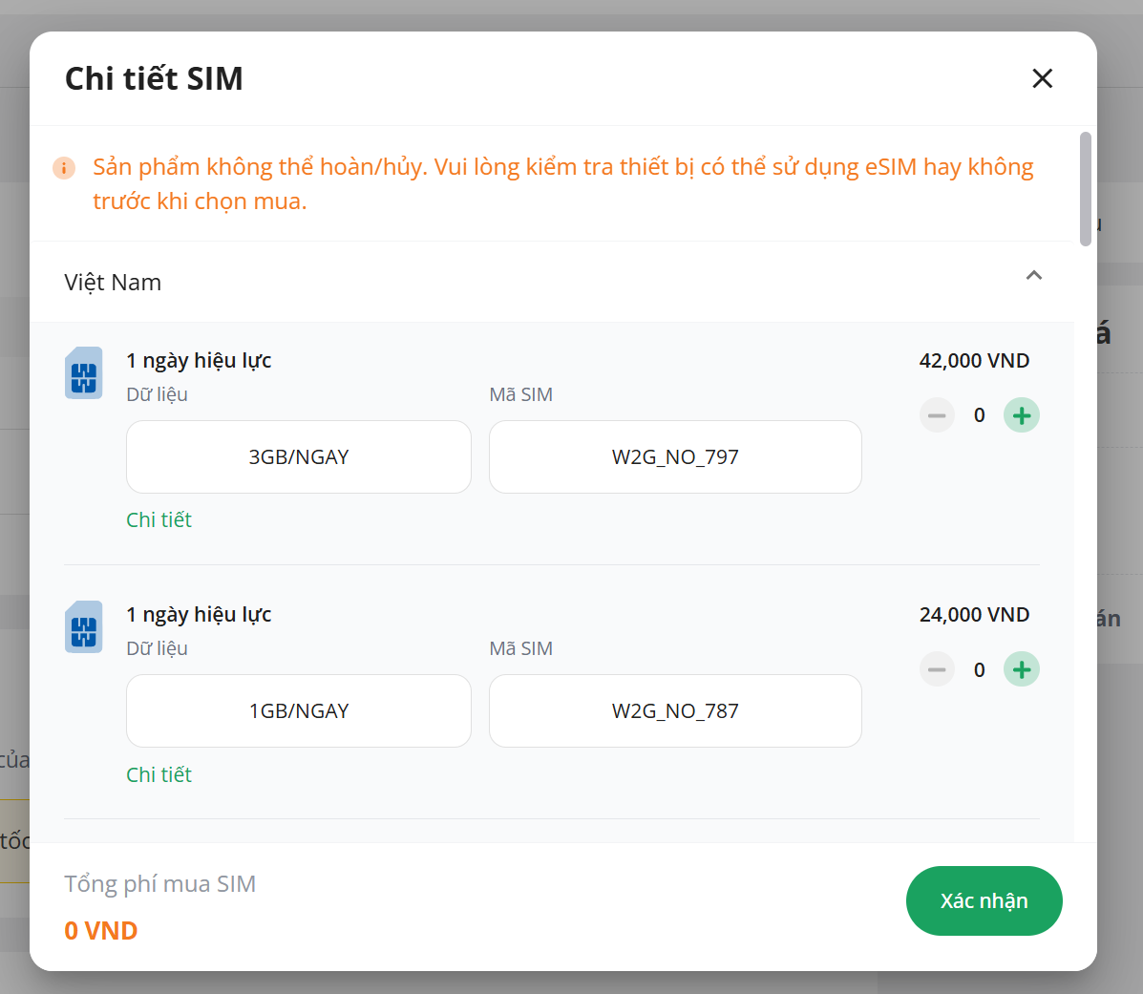Open Chi tiết link for 1GB/NGAY plan
This screenshot has width=1143, height=994.
click(159, 774)
